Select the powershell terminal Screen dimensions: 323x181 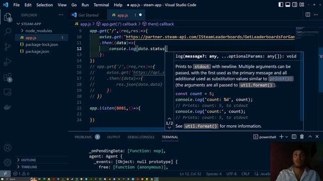pos(264,137)
